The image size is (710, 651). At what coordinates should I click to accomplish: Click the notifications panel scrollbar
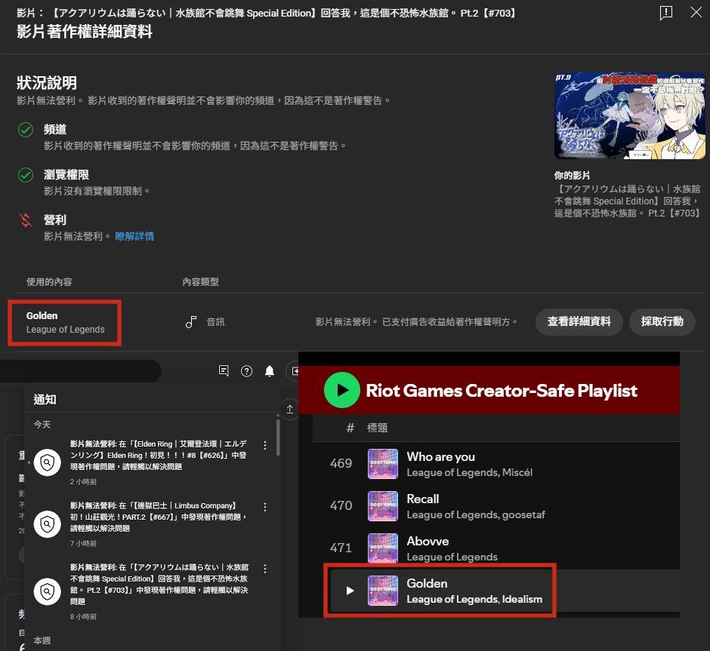click(x=278, y=437)
